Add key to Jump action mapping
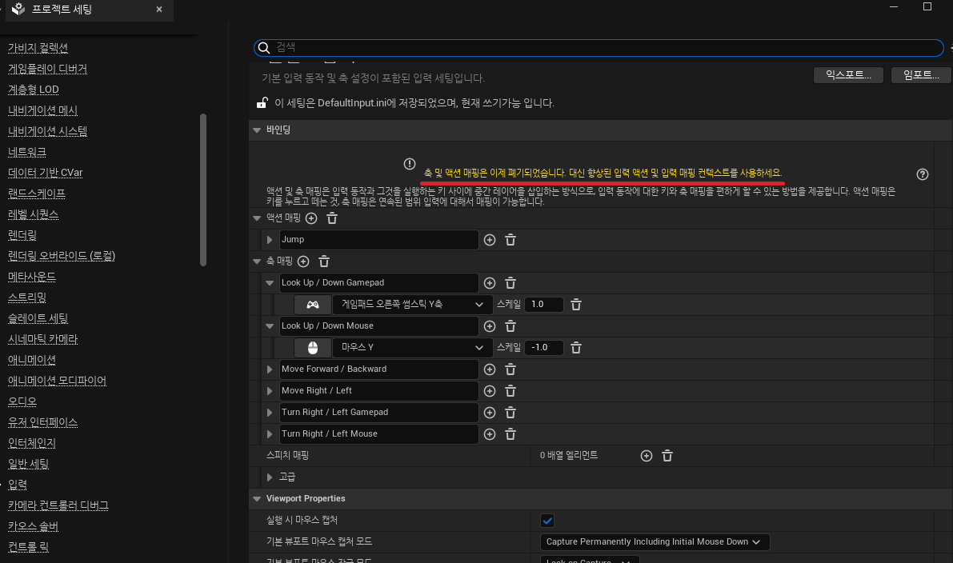Viewport: 953px width, 563px height. pos(489,240)
